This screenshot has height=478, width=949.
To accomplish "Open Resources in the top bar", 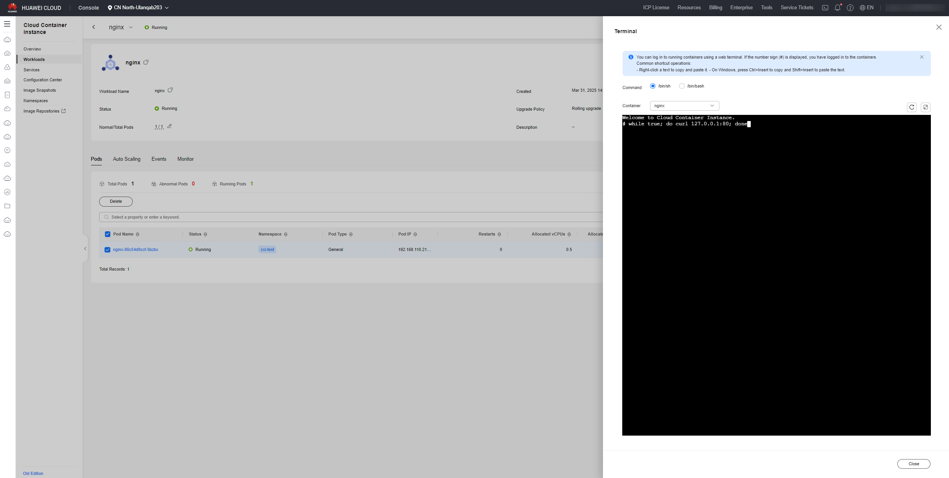I will (689, 8).
